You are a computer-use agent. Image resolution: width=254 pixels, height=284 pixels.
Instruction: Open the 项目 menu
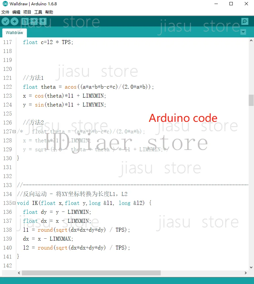coord(27,12)
